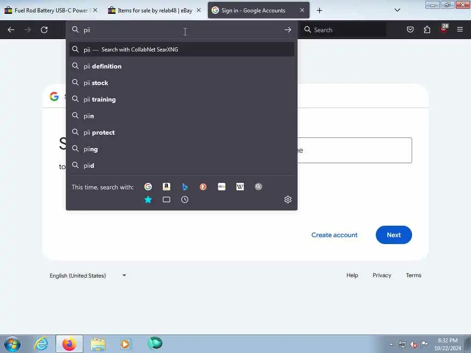The width and height of the screenshot is (471, 353).
Task: Open the uBlock extension with 28 badge
Action: point(444,29)
